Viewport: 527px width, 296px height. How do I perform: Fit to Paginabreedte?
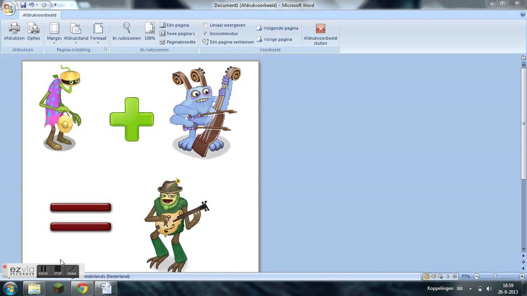pyautogui.click(x=177, y=42)
